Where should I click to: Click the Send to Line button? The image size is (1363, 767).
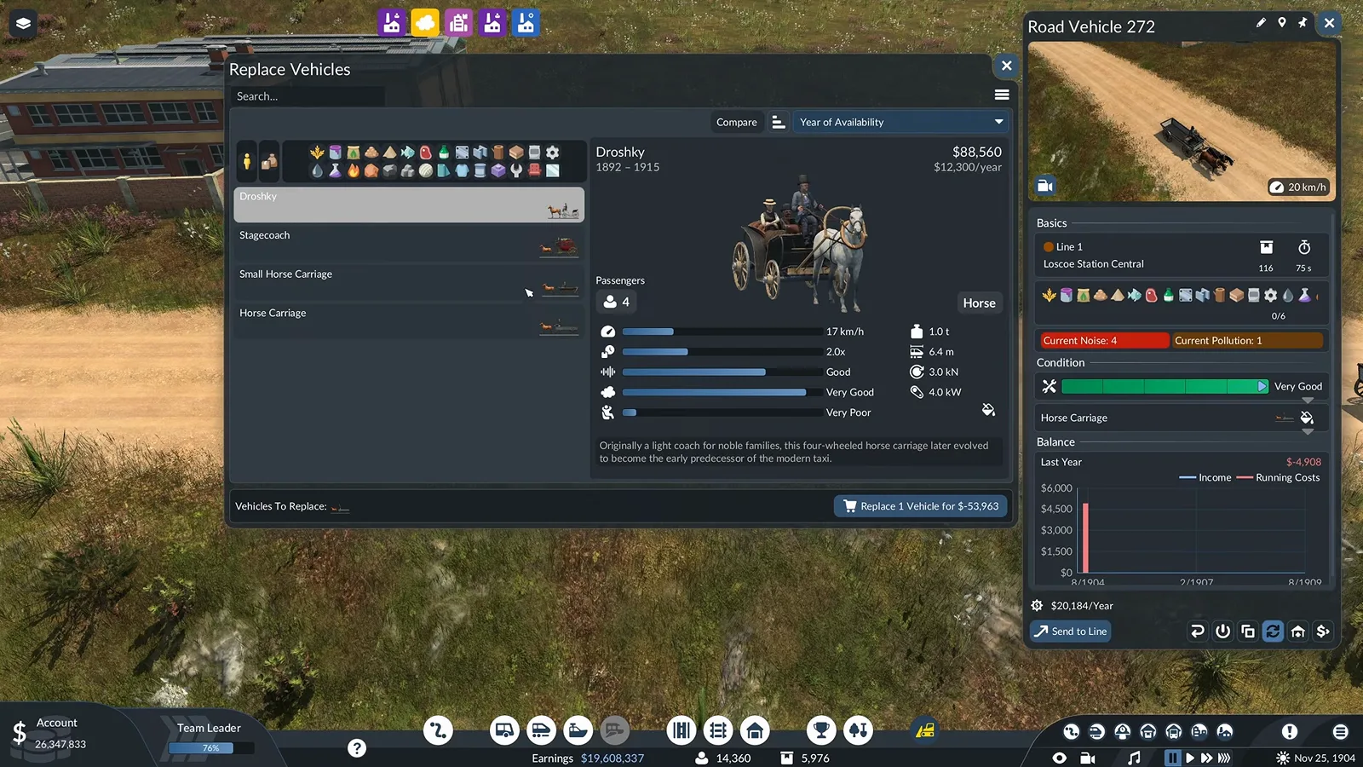[1071, 631]
